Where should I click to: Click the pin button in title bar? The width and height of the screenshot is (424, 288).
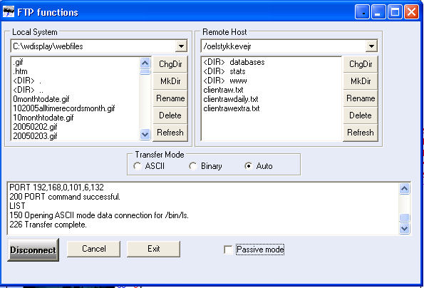pos(362,12)
